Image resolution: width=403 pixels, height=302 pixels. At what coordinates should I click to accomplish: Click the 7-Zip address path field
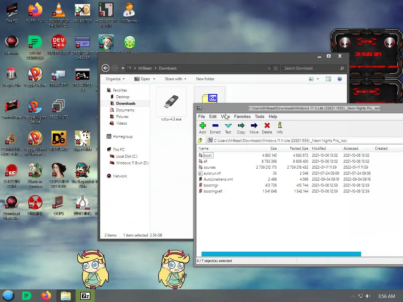(304, 140)
